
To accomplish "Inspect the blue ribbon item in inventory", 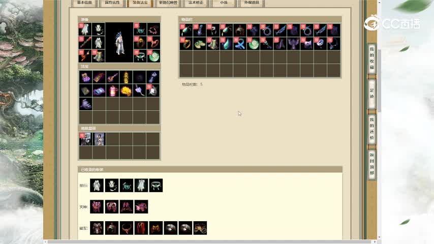I will coord(240,44).
